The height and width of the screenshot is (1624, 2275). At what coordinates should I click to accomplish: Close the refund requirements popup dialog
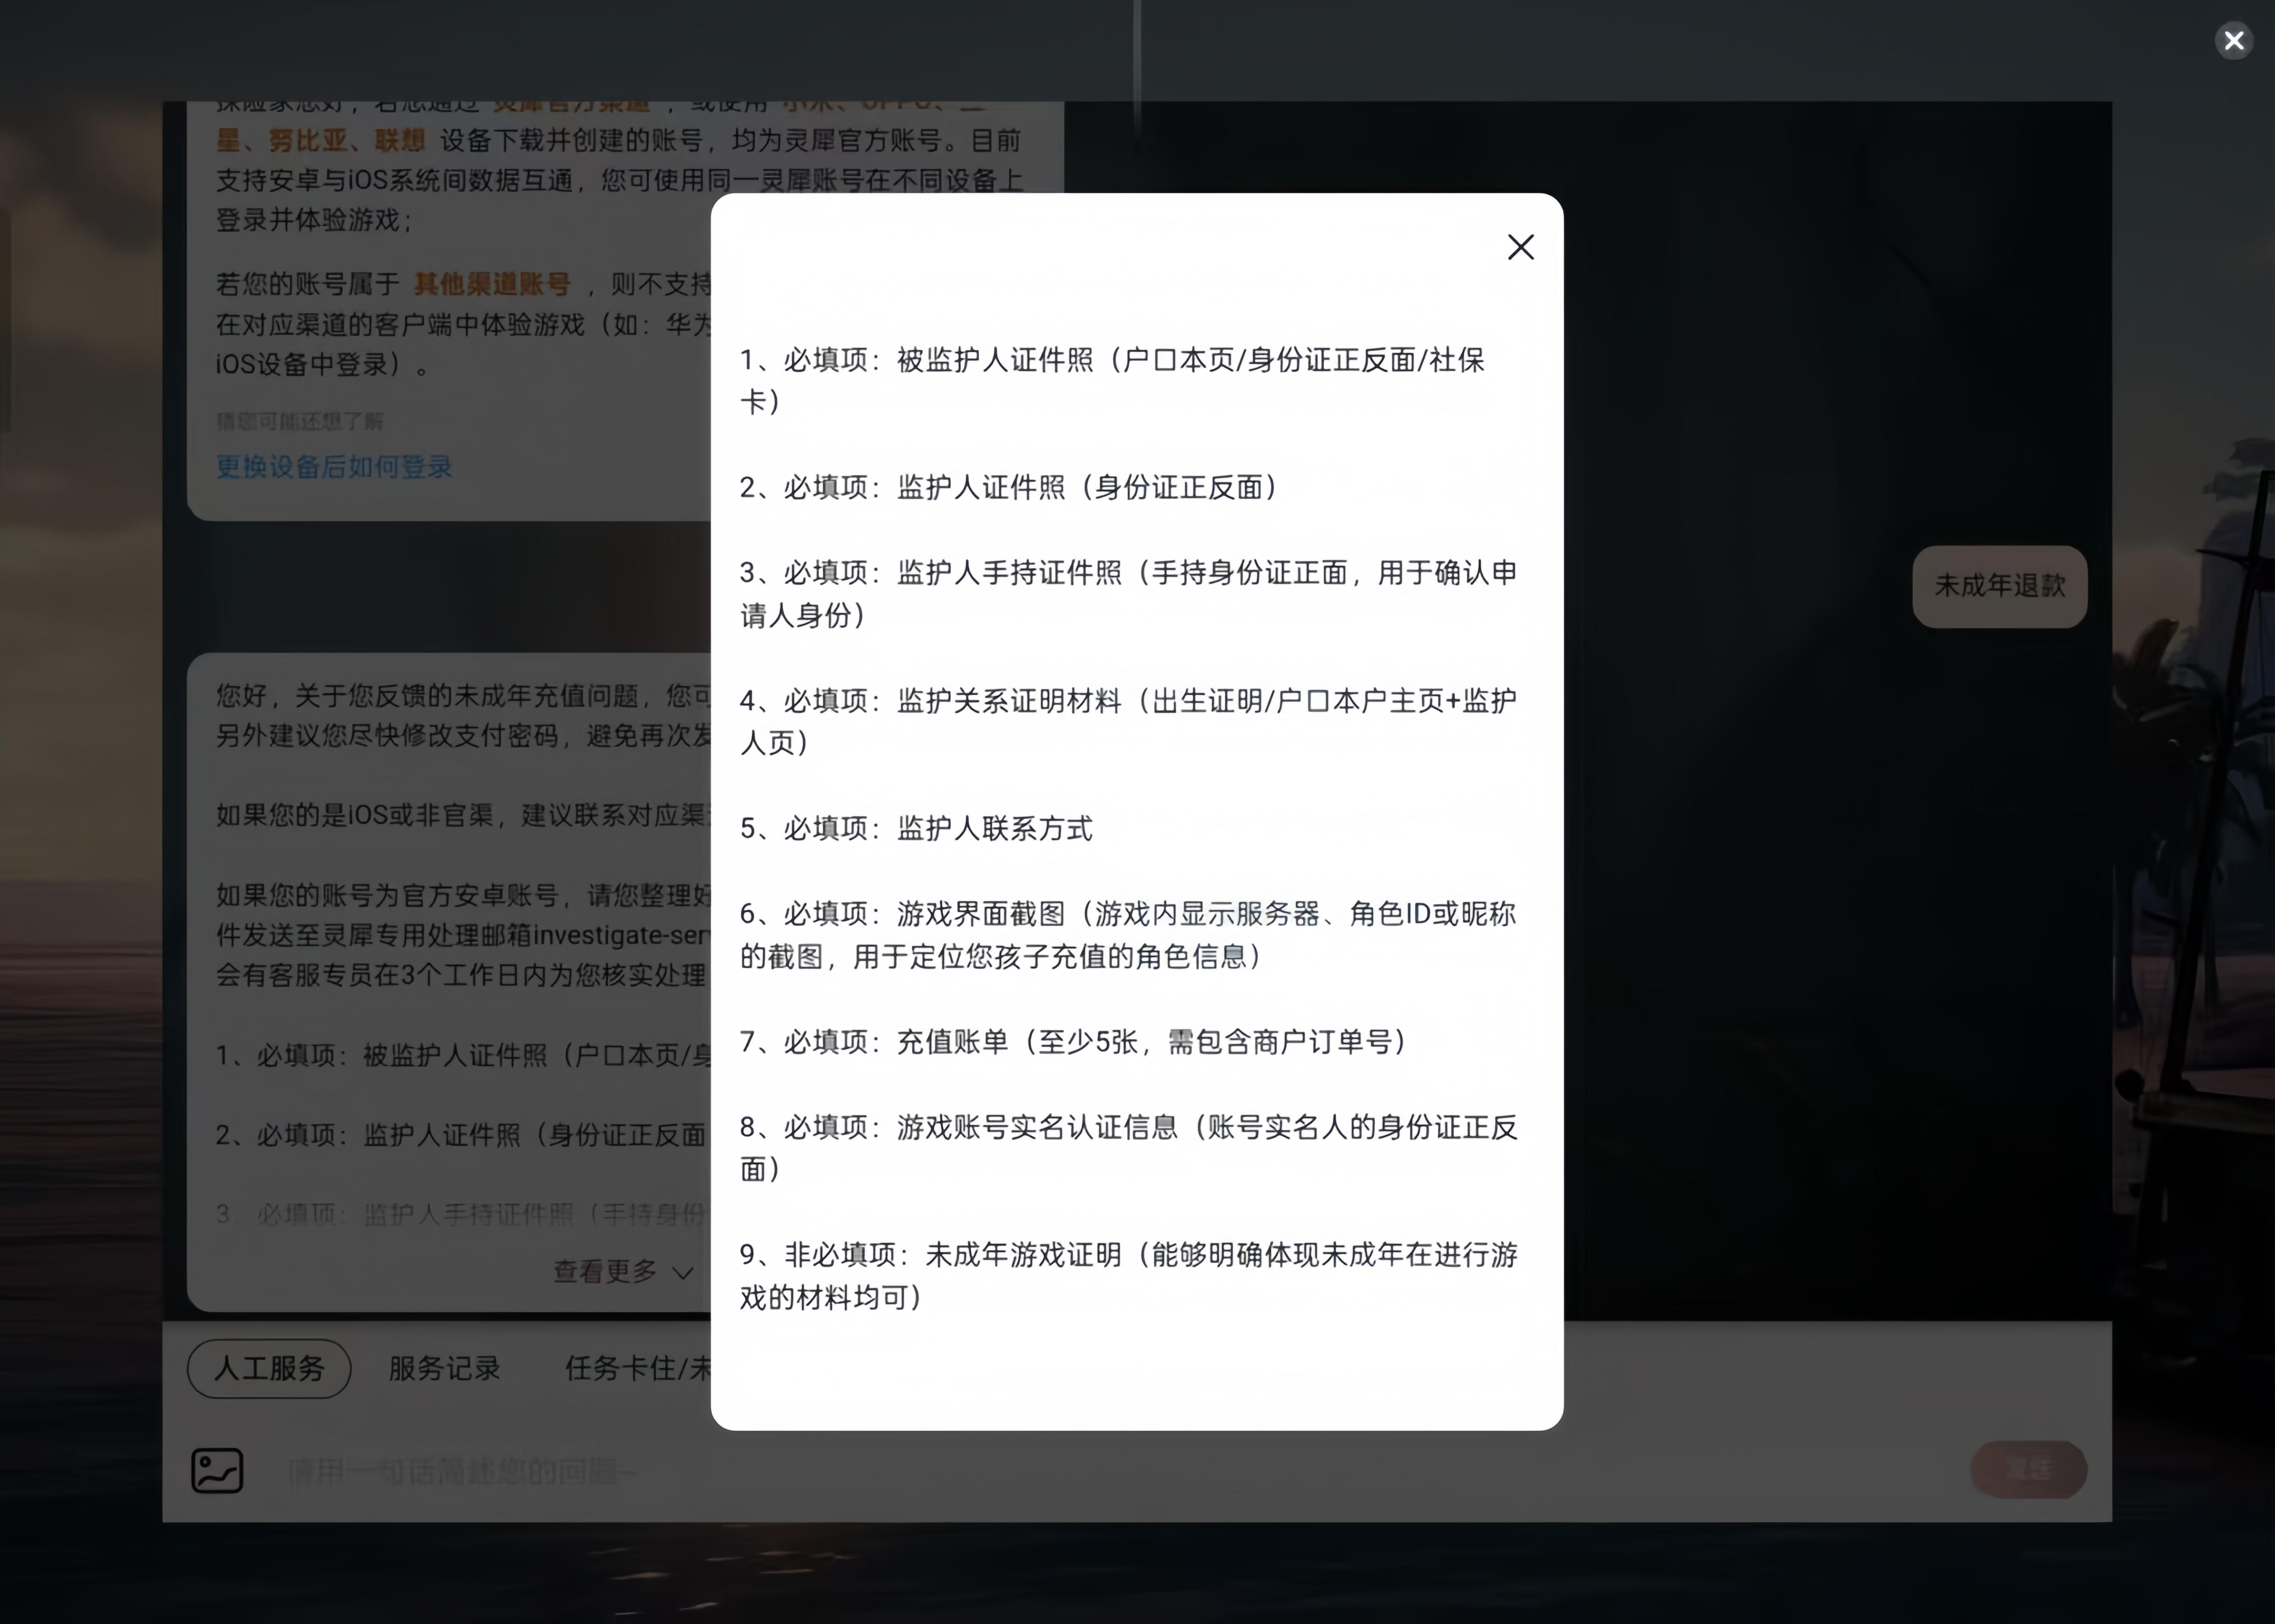1520,247
